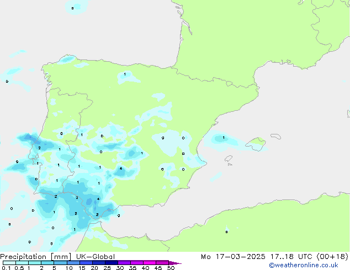
Task: Click the '40' legend scale label
Action: (145, 268)
